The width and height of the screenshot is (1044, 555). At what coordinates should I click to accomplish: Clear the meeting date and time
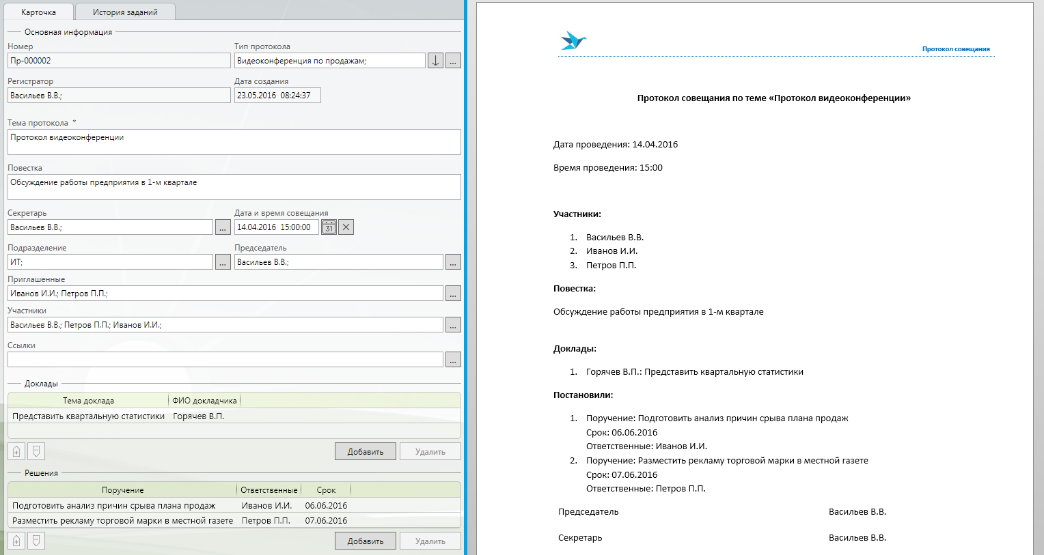click(346, 227)
